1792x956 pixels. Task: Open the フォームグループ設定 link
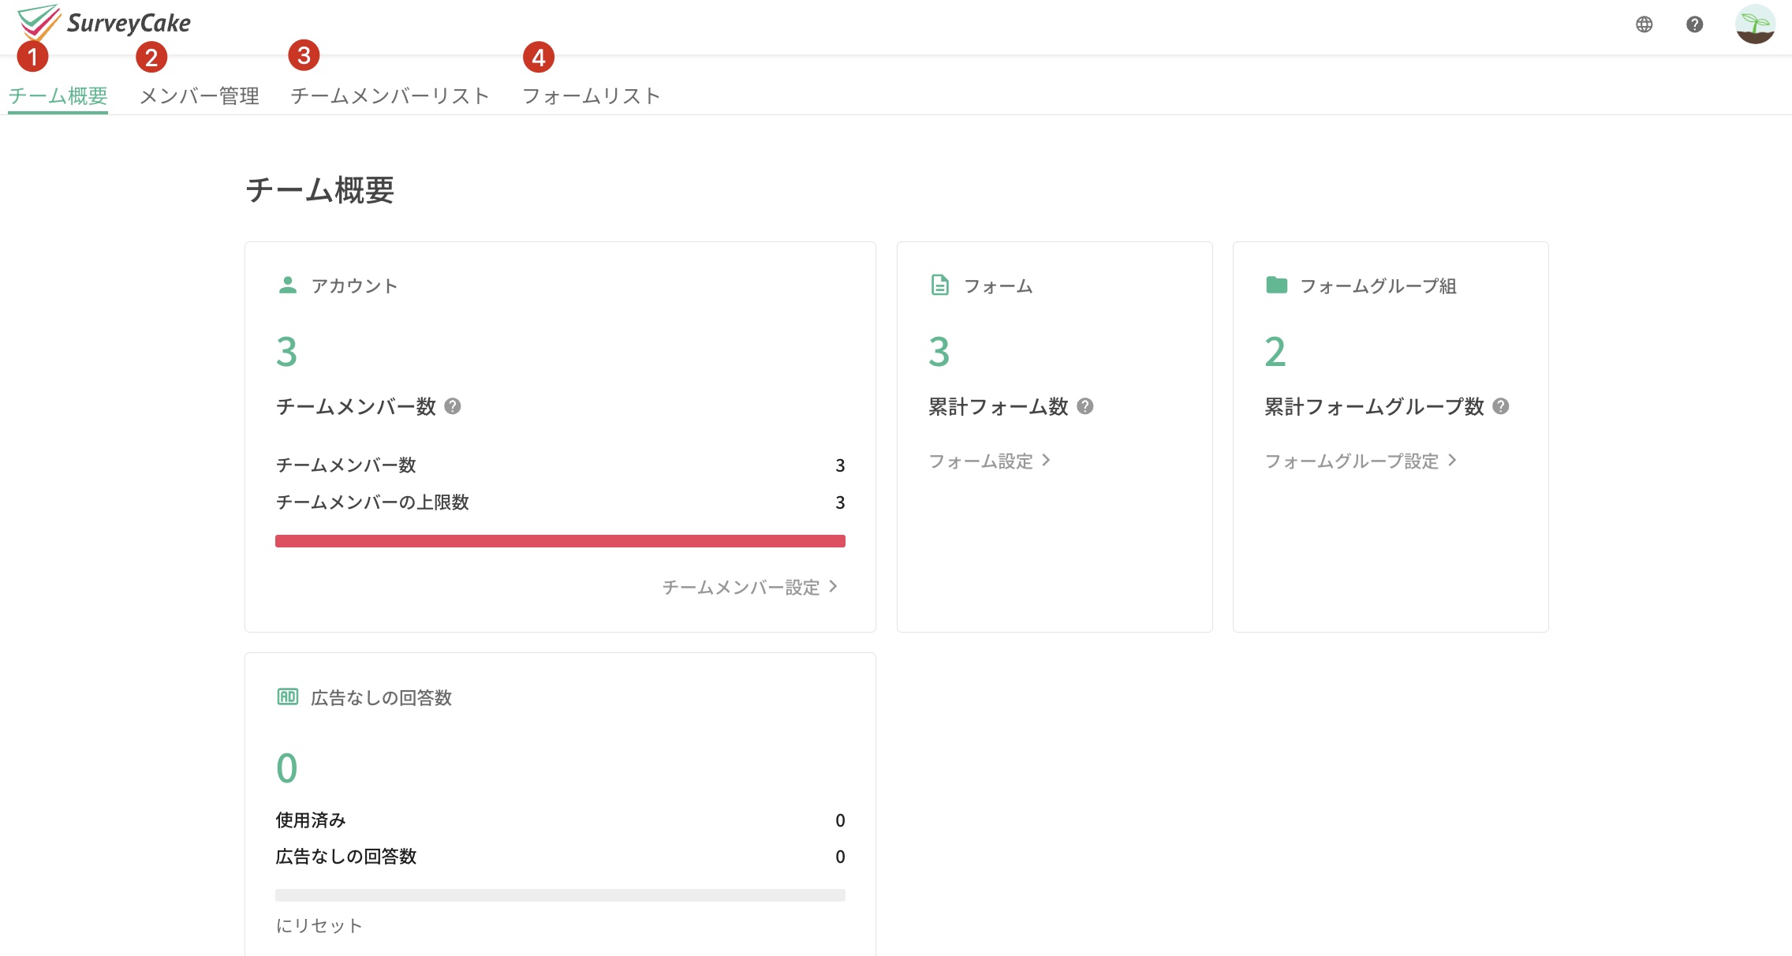click(x=1361, y=461)
